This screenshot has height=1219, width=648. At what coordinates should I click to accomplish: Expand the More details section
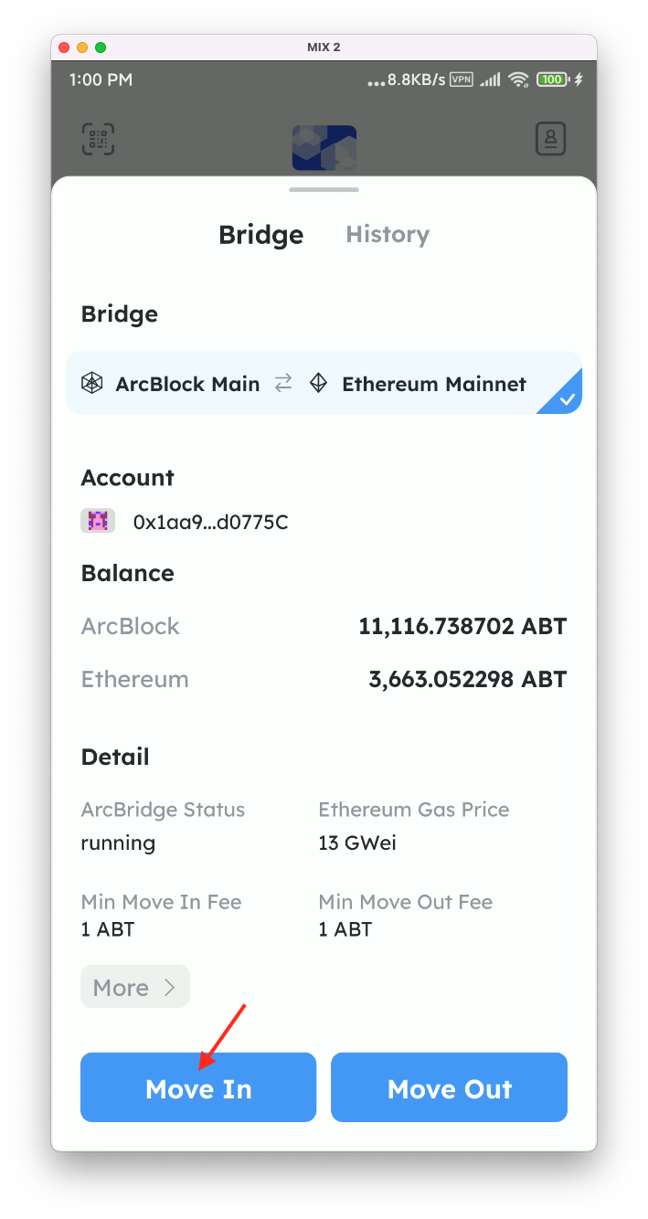point(134,986)
